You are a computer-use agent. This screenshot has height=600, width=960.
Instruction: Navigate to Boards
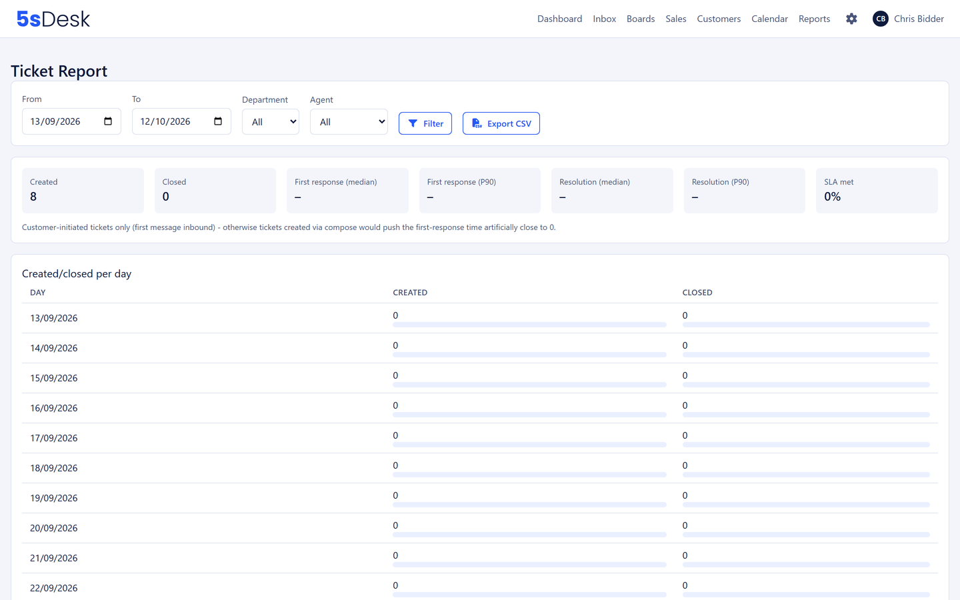pyautogui.click(x=641, y=19)
